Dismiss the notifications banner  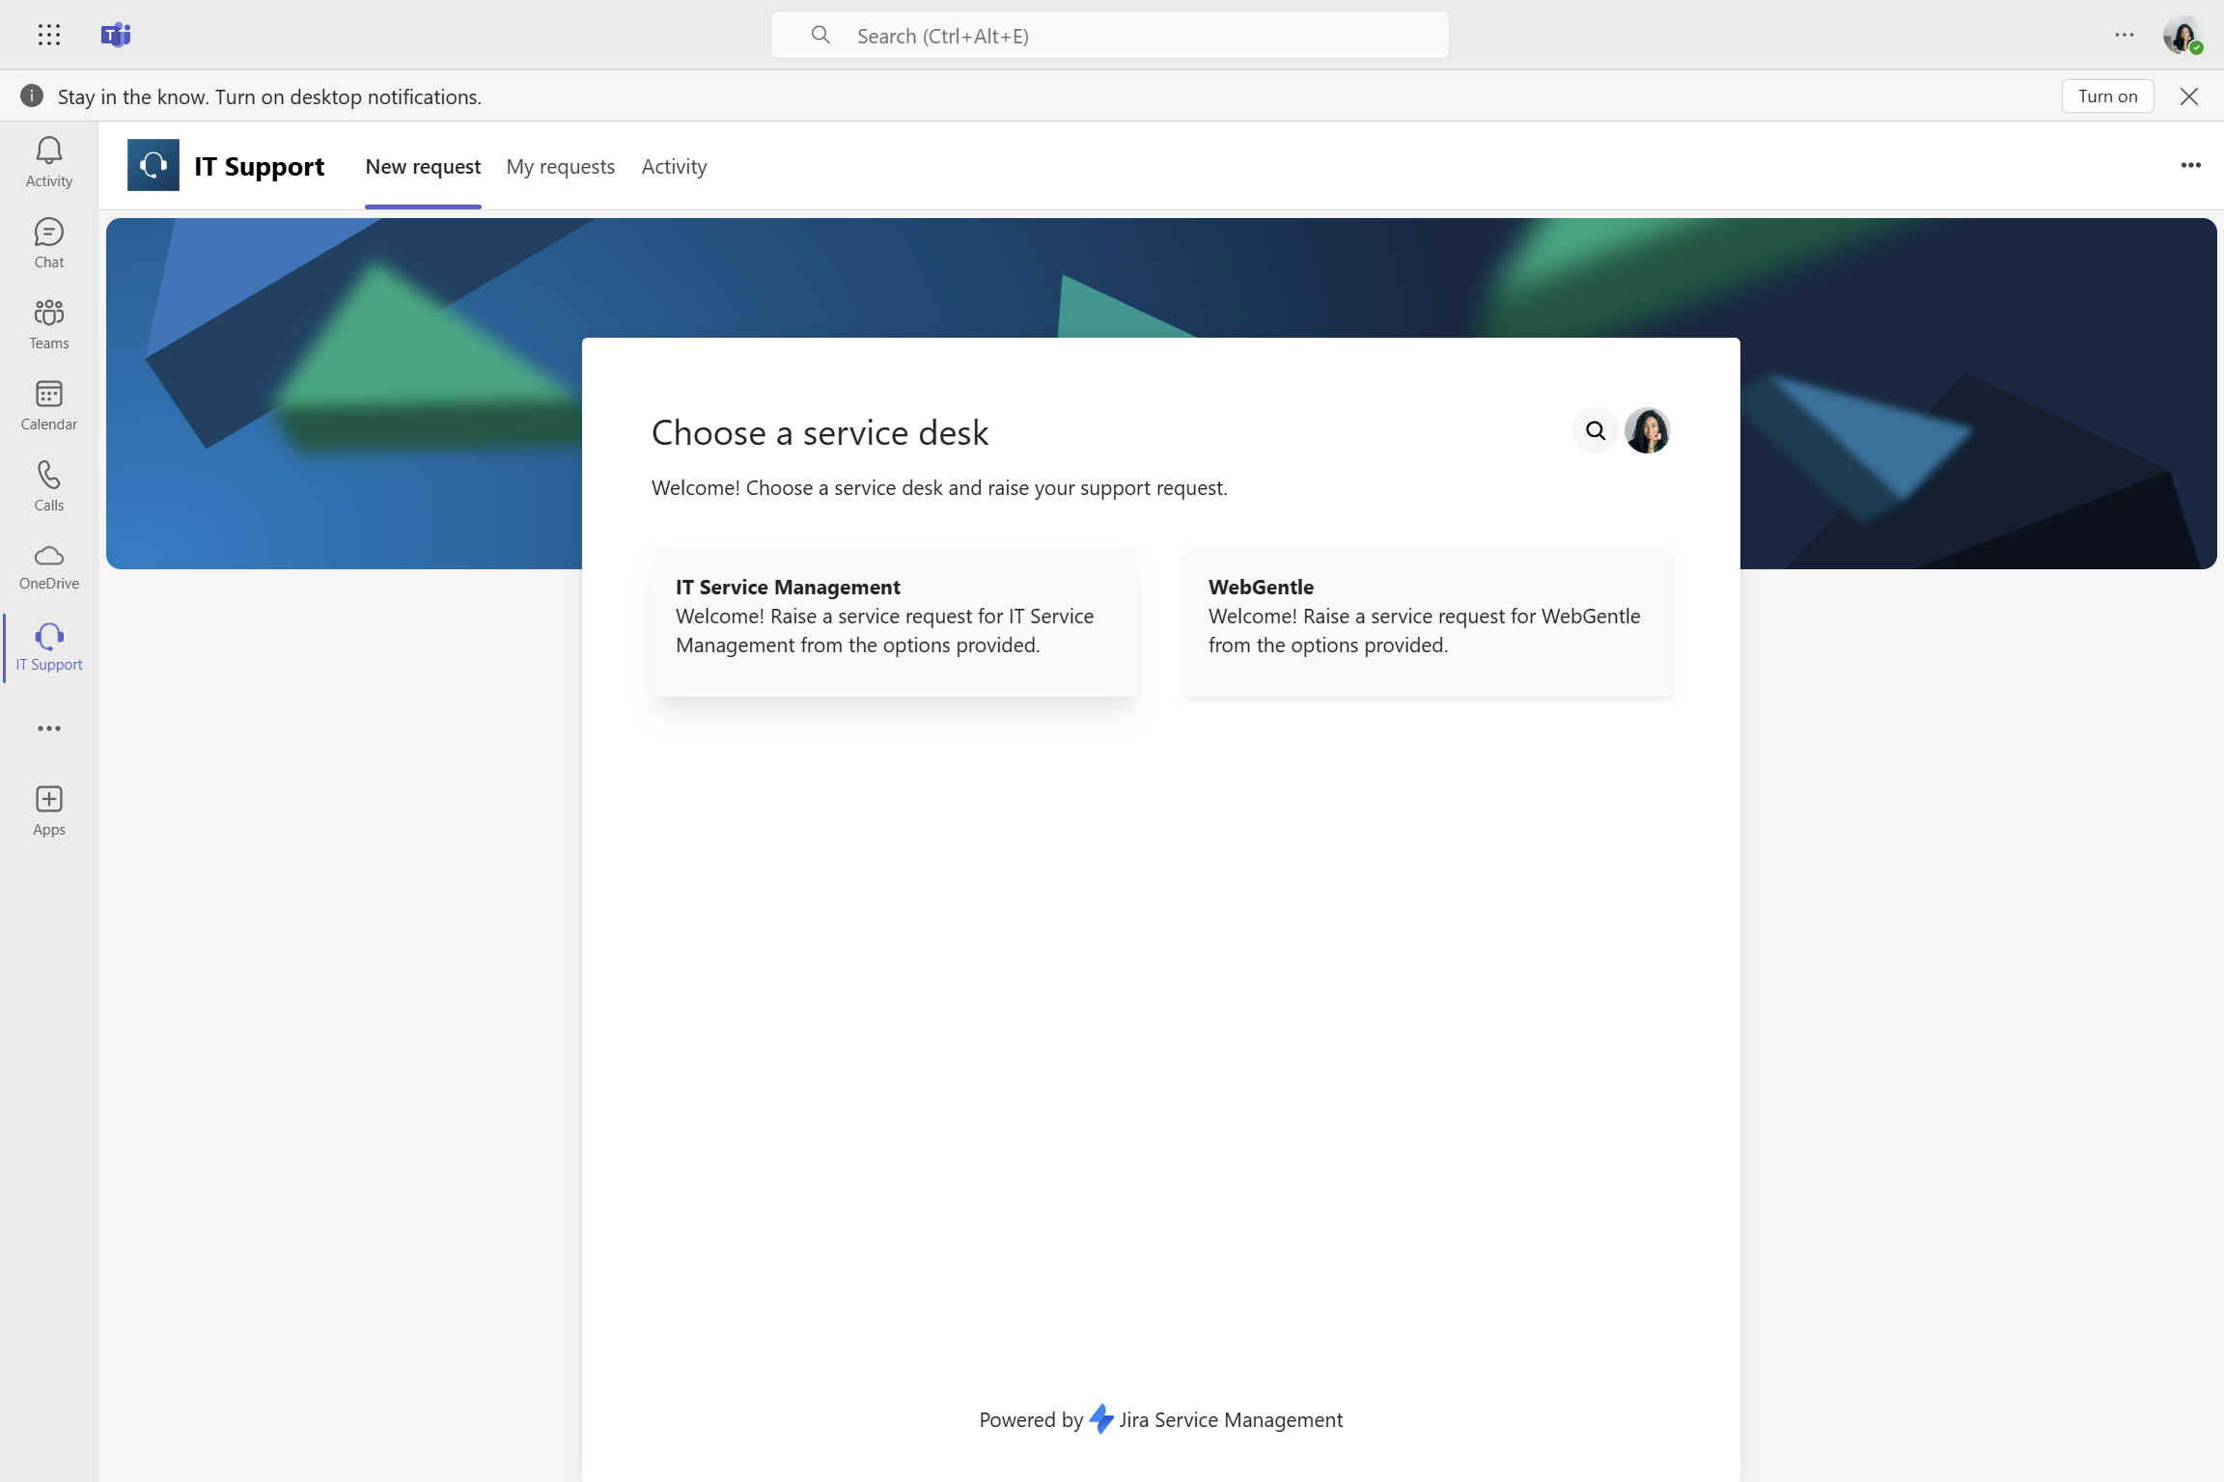[x=2189, y=96]
